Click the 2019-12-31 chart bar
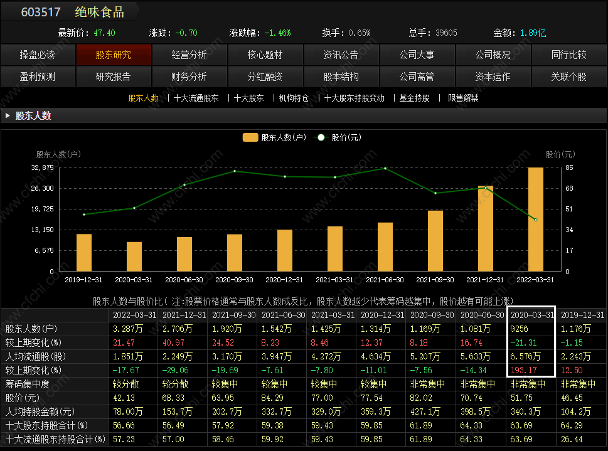 pos(84,252)
